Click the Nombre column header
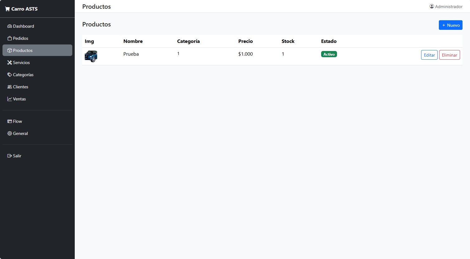 click(133, 41)
